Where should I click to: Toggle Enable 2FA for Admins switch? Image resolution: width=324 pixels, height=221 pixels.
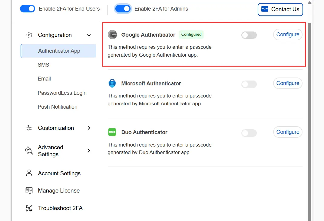tap(123, 9)
